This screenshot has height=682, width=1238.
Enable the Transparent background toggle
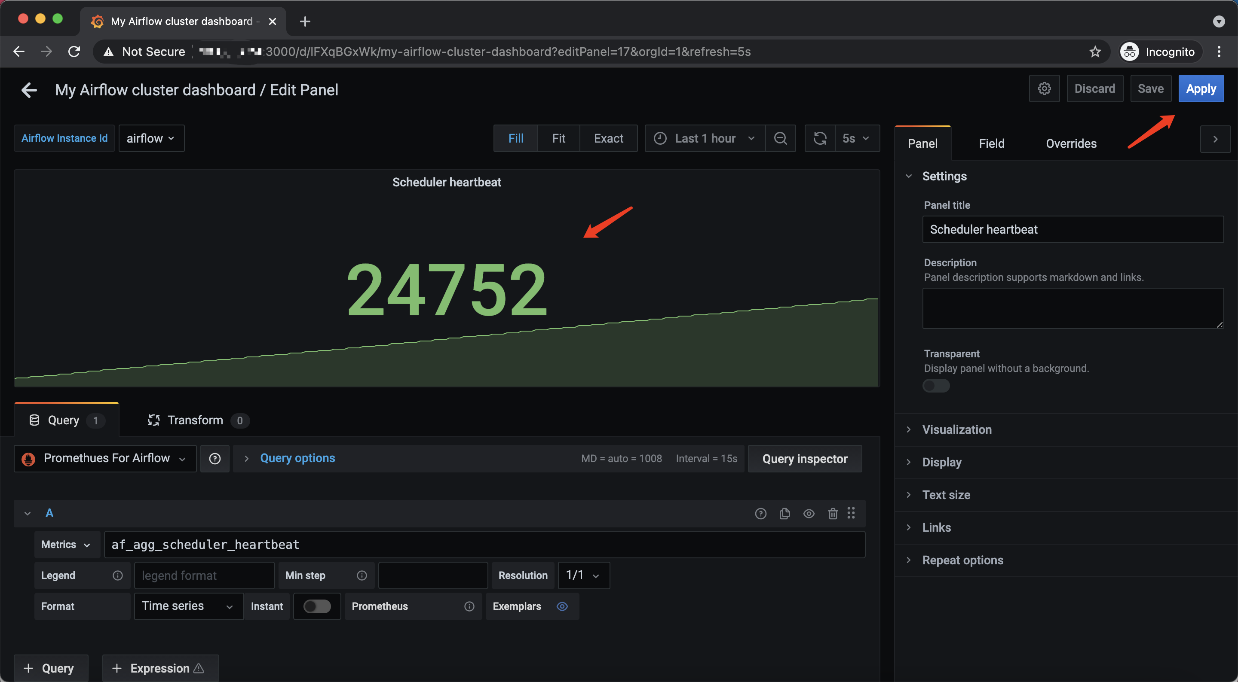[935, 386]
